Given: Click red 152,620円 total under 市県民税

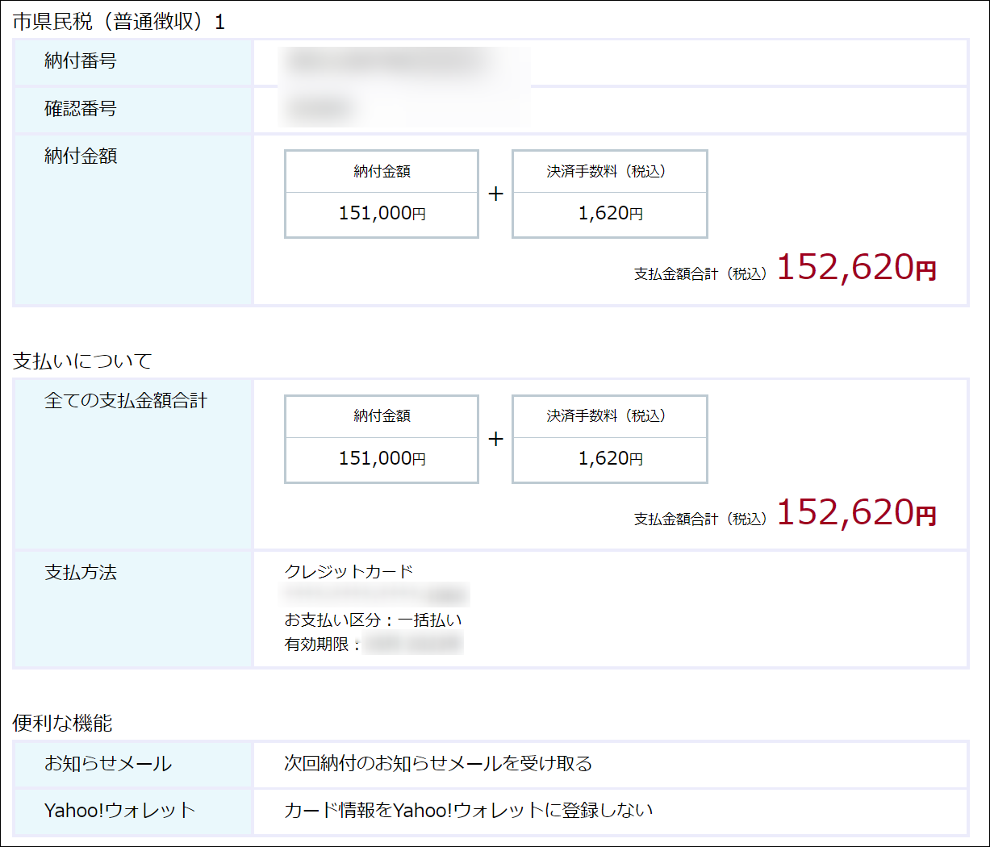Looking at the screenshot, I should (855, 268).
